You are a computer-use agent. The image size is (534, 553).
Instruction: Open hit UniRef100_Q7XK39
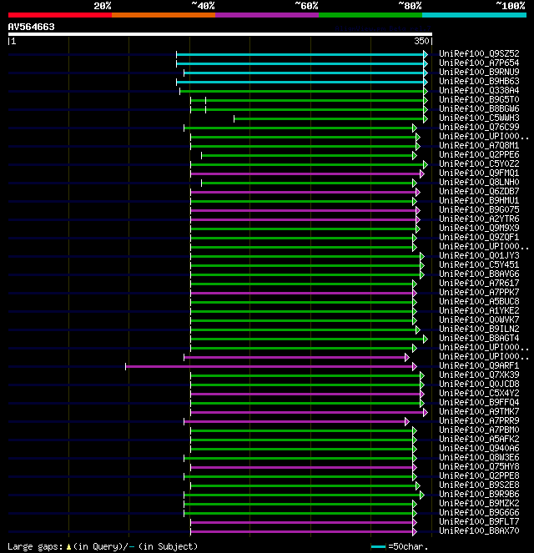click(x=479, y=375)
